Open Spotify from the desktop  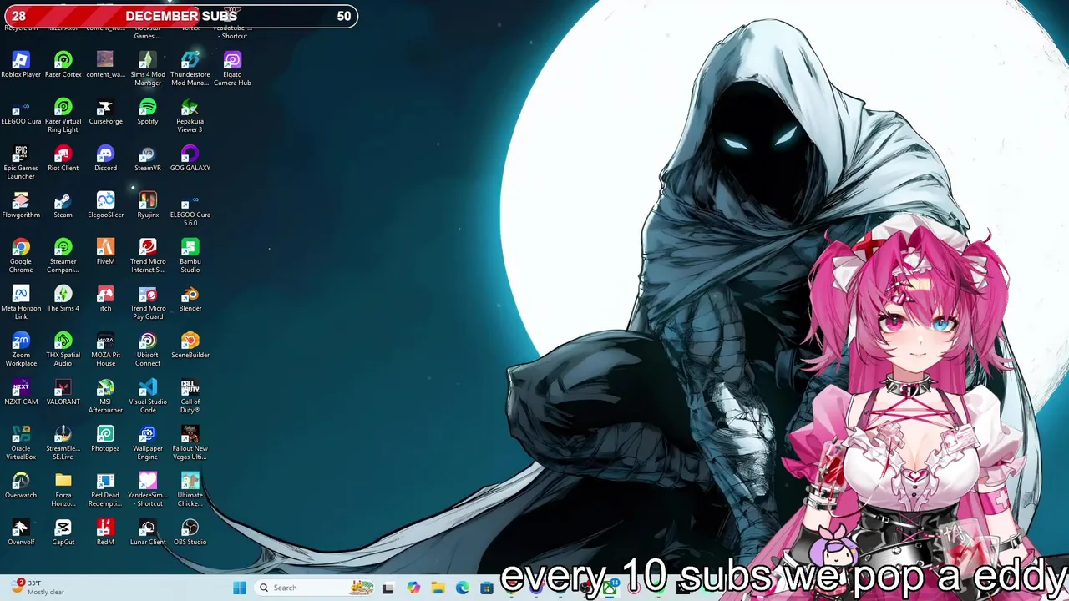click(148, 111)
